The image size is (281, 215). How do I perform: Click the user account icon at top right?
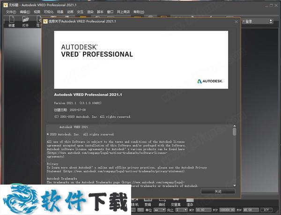(271, 22)
